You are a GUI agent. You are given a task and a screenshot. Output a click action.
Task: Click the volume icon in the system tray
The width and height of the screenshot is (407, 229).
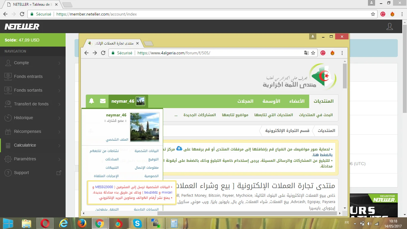(369, 223)
